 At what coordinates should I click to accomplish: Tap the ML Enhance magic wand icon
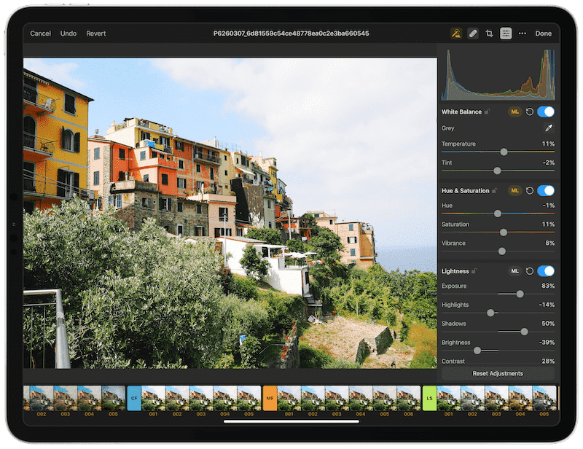456,34
